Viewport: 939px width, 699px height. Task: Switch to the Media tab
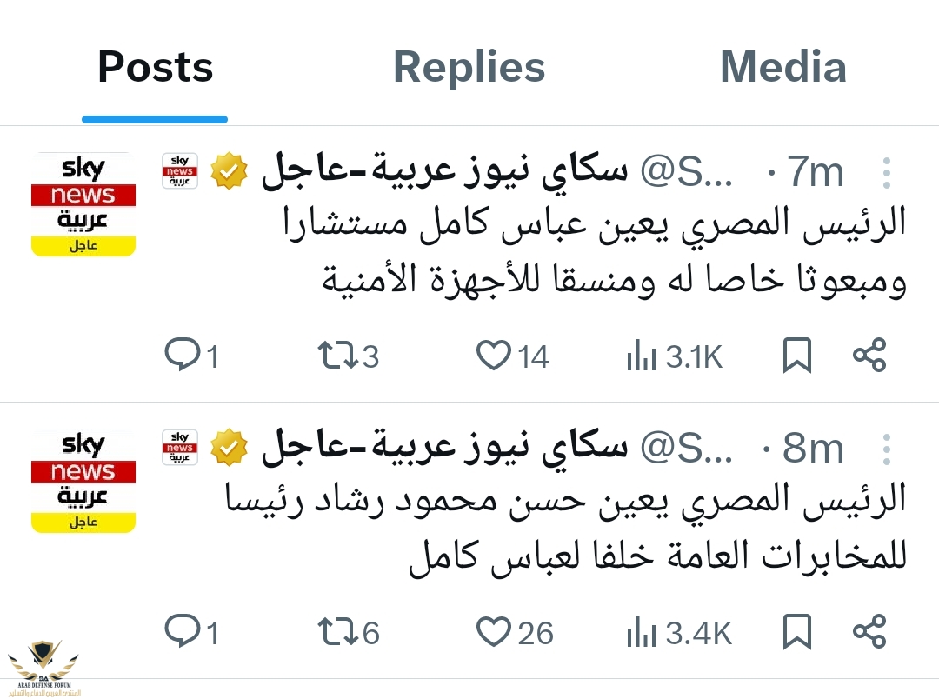click(x=782, y=68)
